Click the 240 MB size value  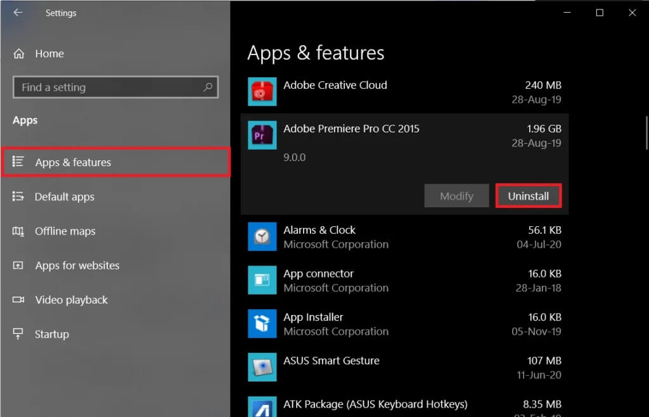[x=543, y=85]
